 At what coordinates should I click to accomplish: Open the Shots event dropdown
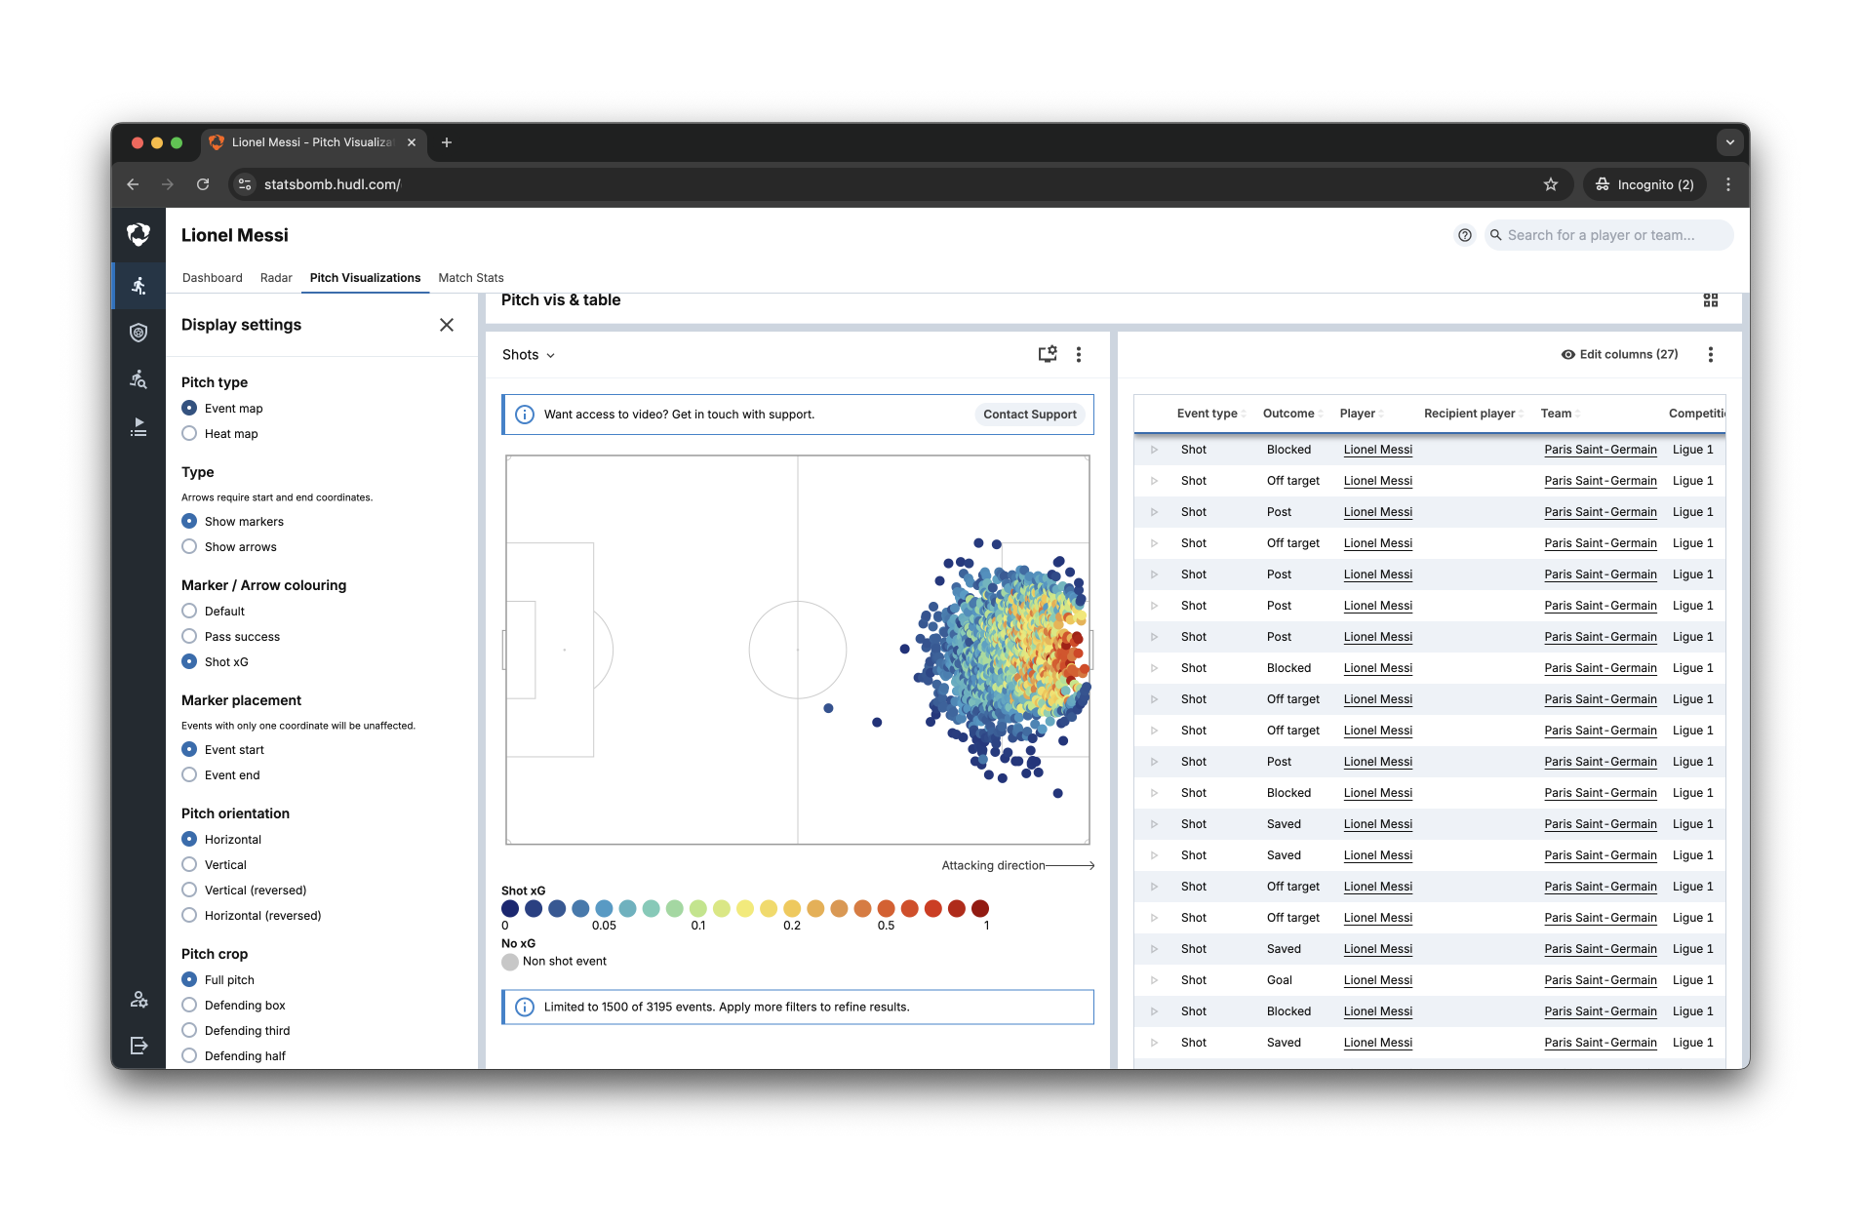coord(529,355)
